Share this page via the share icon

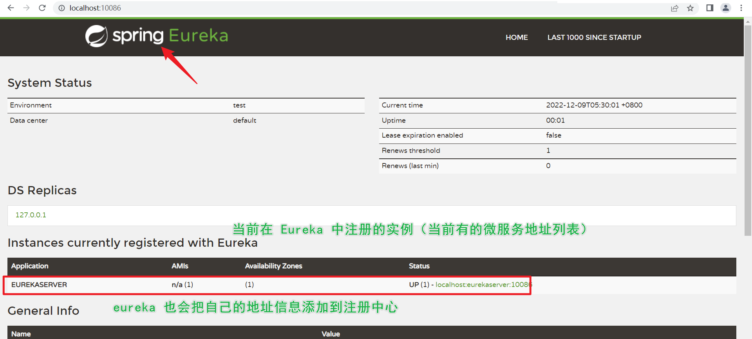[x=674, y=8]
